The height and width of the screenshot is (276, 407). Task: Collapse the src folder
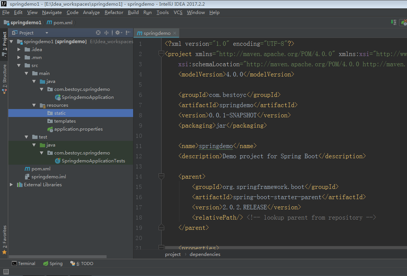[19, 65]
